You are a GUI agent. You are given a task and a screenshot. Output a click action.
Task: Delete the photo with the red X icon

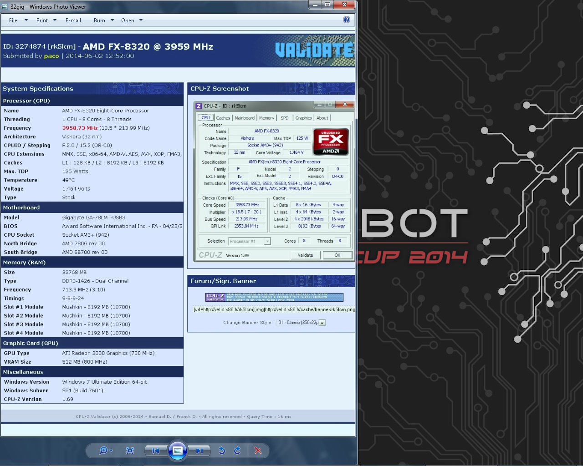click(x=258, y=451)
